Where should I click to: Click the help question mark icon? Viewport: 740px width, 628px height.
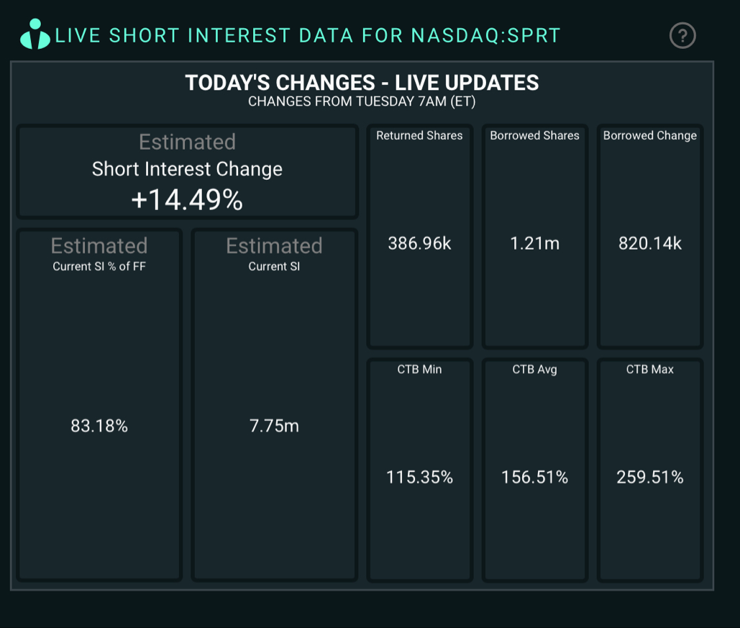[682, 35]
